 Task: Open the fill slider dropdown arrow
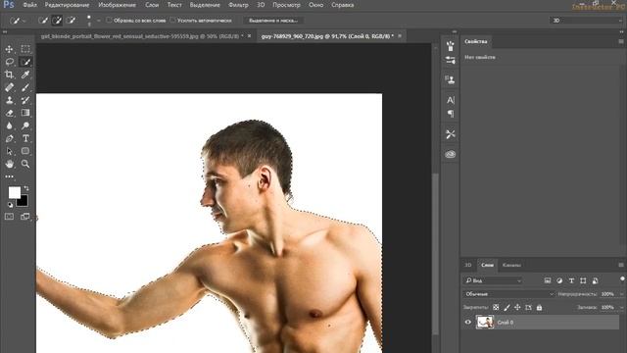pos(621,307)
